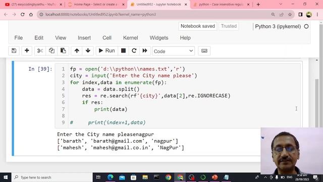Move selected cell up arrow
Viewport: 323px width, 182px height.
click(x=77, y=51)
